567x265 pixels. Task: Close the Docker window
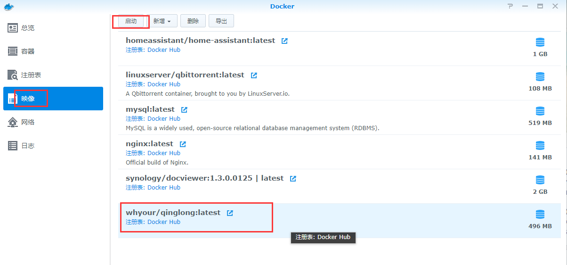pos(555,6)
